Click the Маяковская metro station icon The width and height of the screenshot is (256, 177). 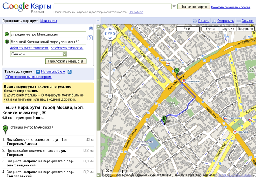tap(184, 81)
